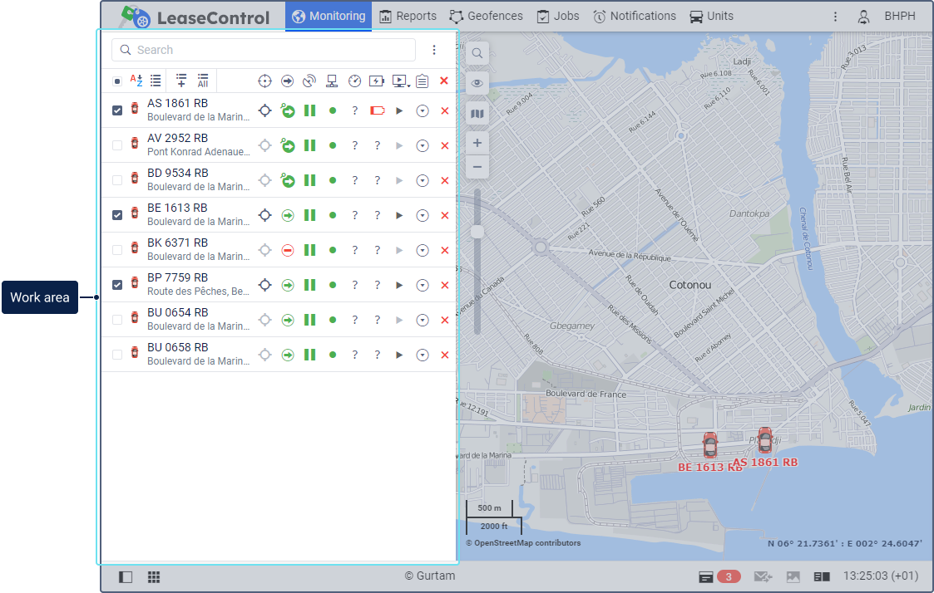Click the locate target icon for BE 1613 RB
934x593 pixels.
click(264, 215)
